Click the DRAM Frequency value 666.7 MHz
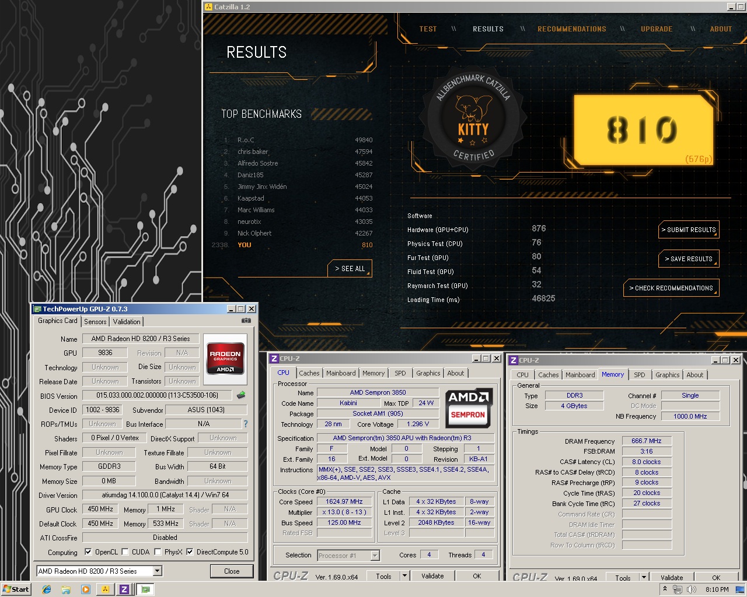 click(647, 441)
